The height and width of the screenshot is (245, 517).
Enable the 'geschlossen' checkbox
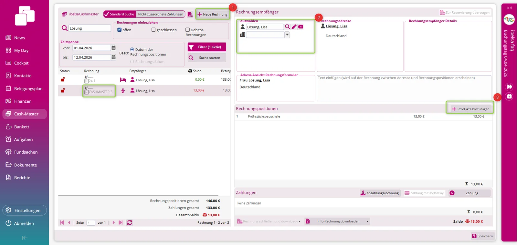[153, 30]
